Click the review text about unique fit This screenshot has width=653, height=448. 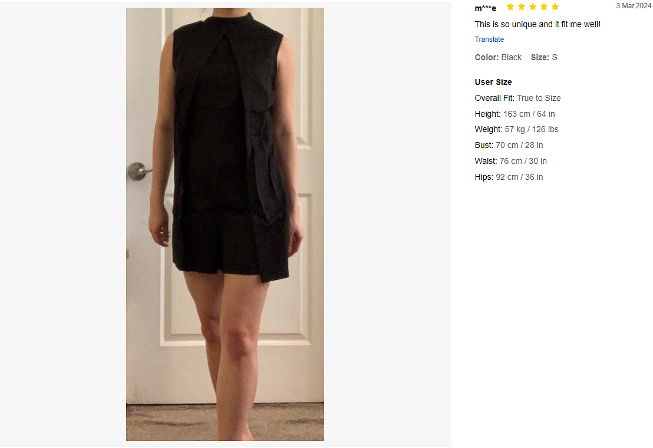tap(537, 24)
